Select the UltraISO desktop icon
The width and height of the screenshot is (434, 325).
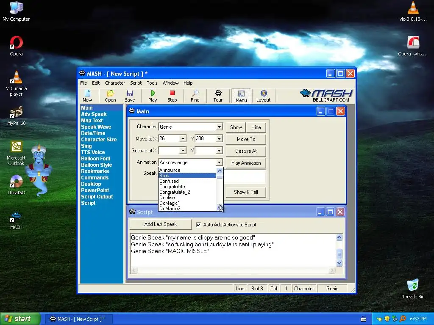pos(16,185)
